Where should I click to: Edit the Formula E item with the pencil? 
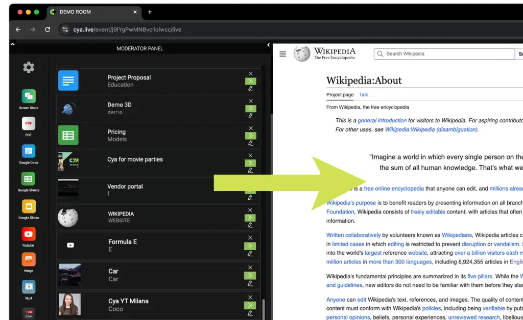click(x=250, y=253)
